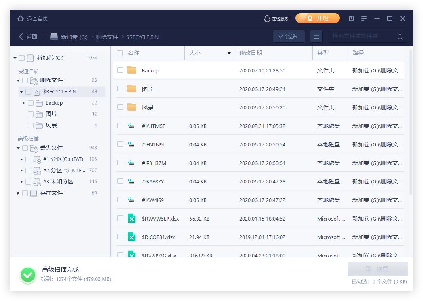Click the share icon in title bar
The image size is (423, 301).
351,19
